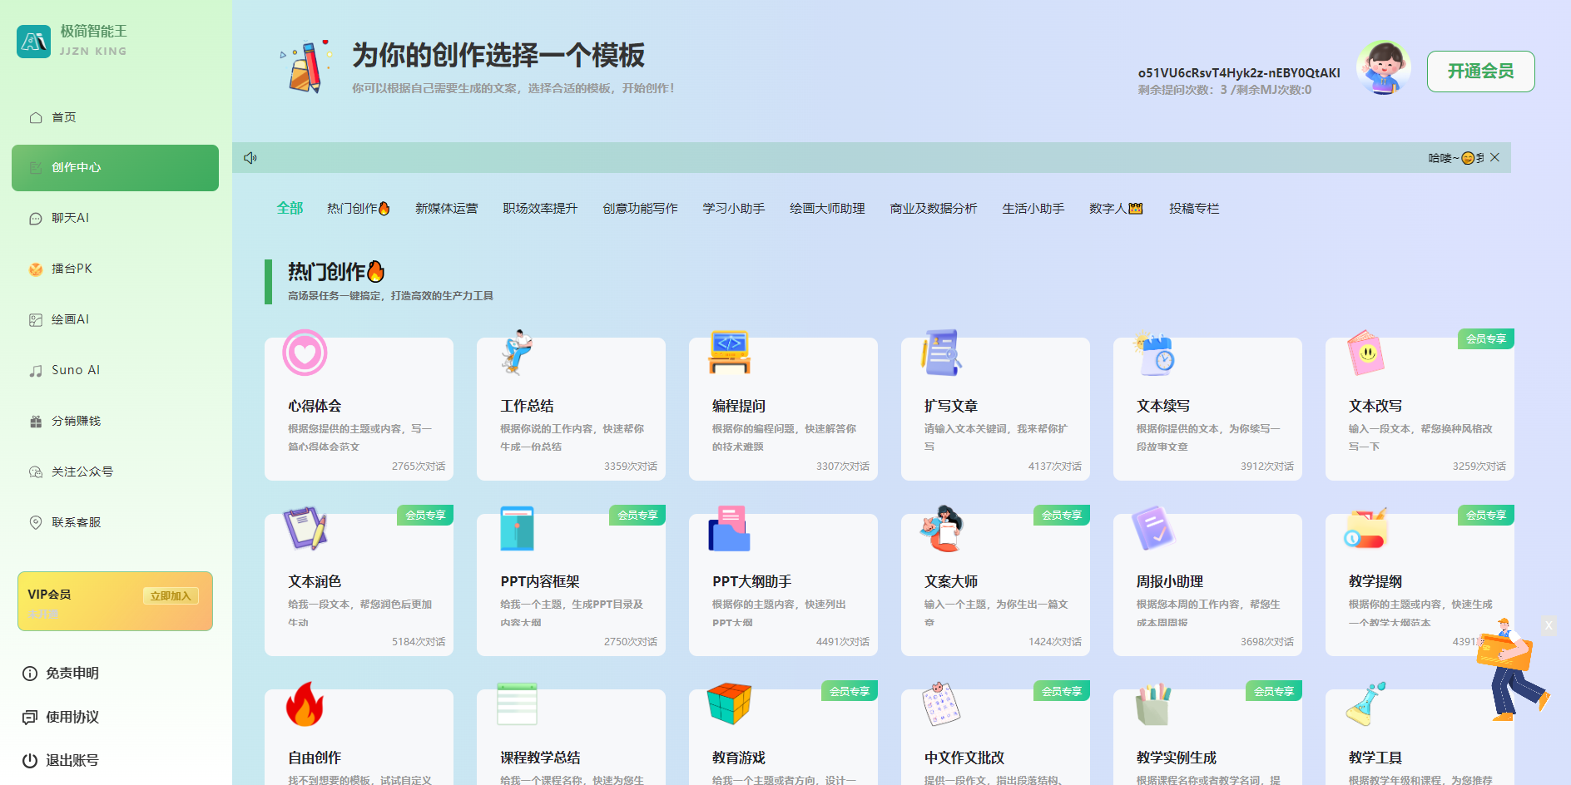Click the 擂台PK sidebar icon
The image size is (1571, 785).
71,269
